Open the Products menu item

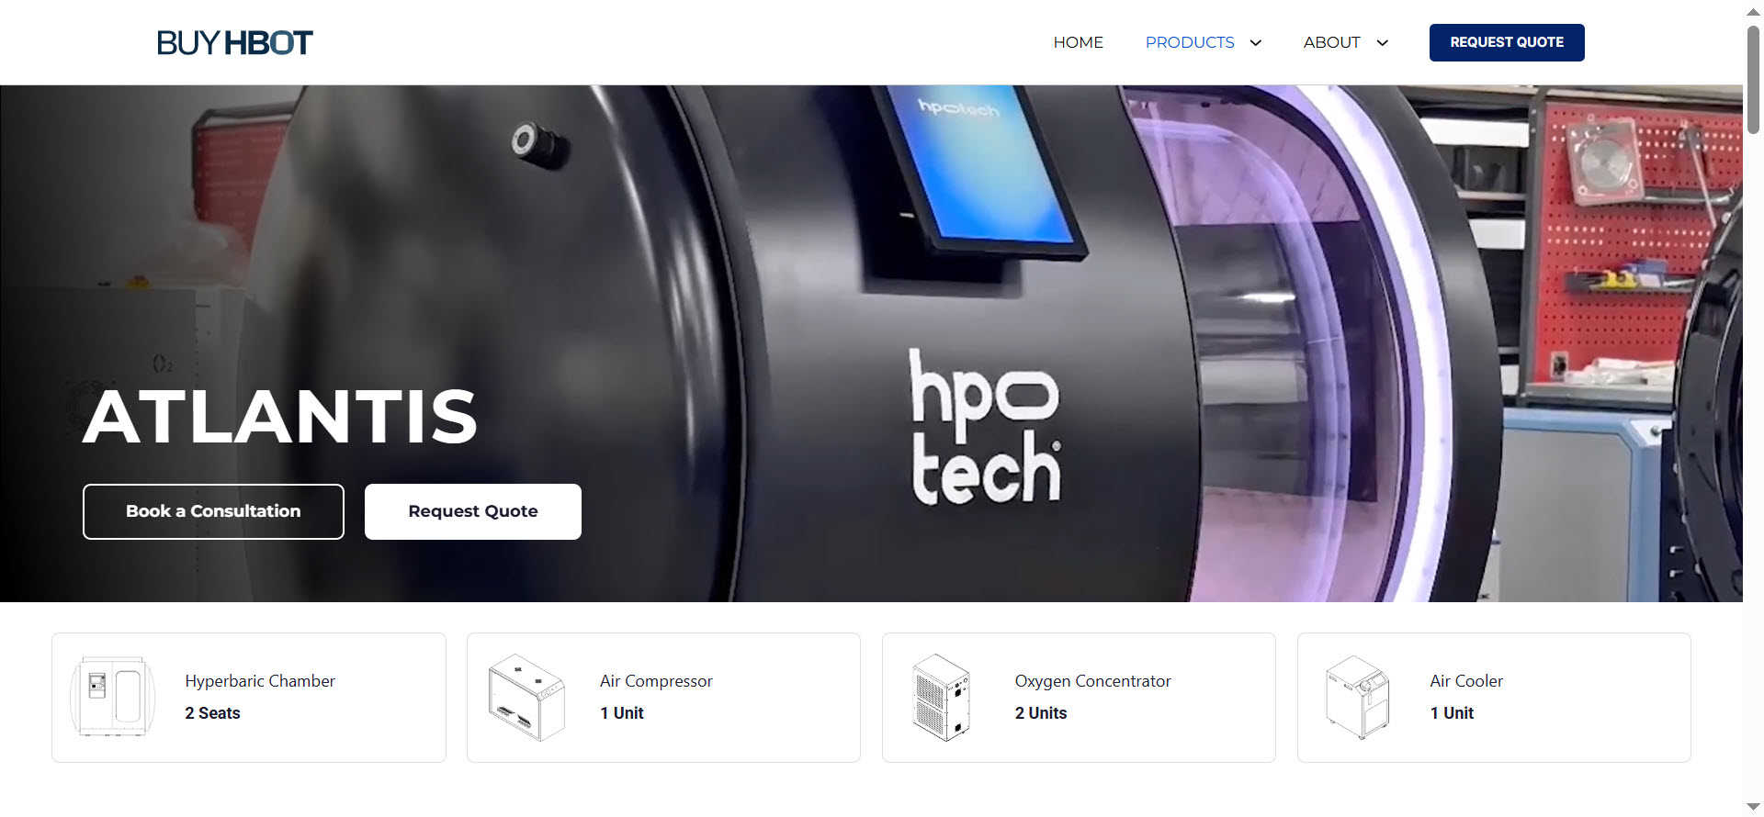[x=1189, y=42]
